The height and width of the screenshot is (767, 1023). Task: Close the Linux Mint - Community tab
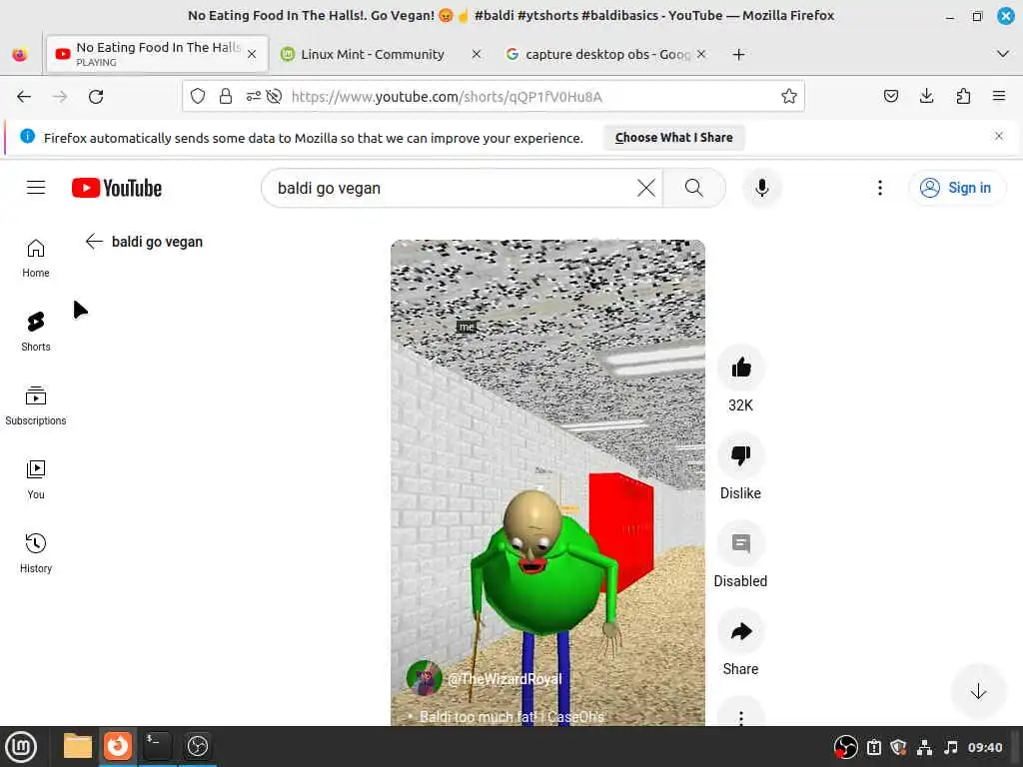click(x=477, y=54)
